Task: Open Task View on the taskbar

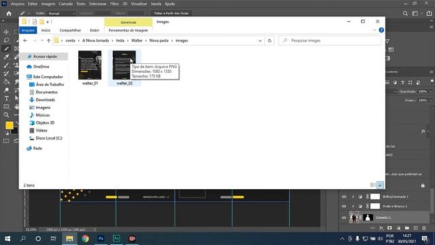Action: [53, 239]
